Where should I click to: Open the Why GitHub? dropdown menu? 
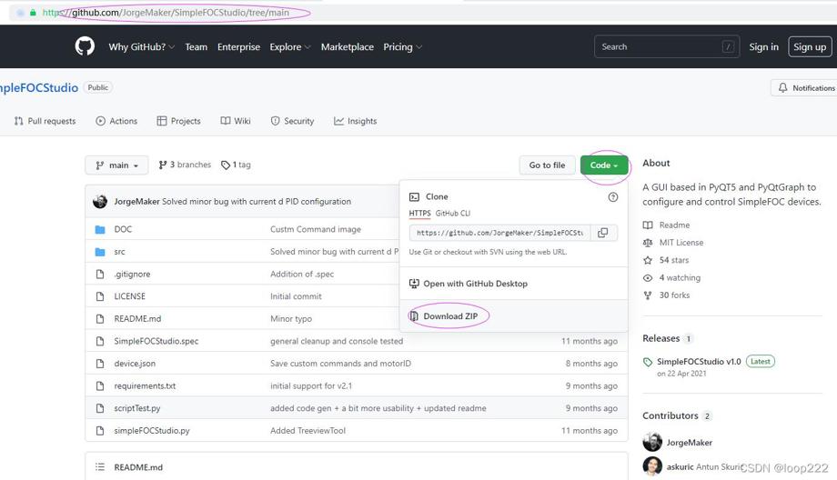pos(141,47)
